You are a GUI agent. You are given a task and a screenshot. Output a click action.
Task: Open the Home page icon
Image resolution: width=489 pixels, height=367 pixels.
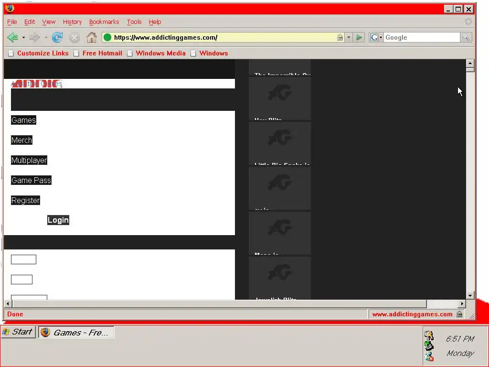(92, 37)
